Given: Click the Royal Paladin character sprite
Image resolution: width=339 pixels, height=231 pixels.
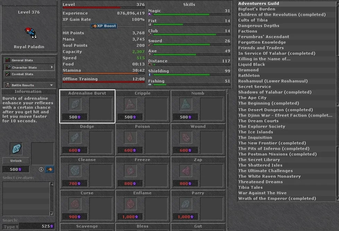Looking at the screenshot, I should tap(31, 33).
